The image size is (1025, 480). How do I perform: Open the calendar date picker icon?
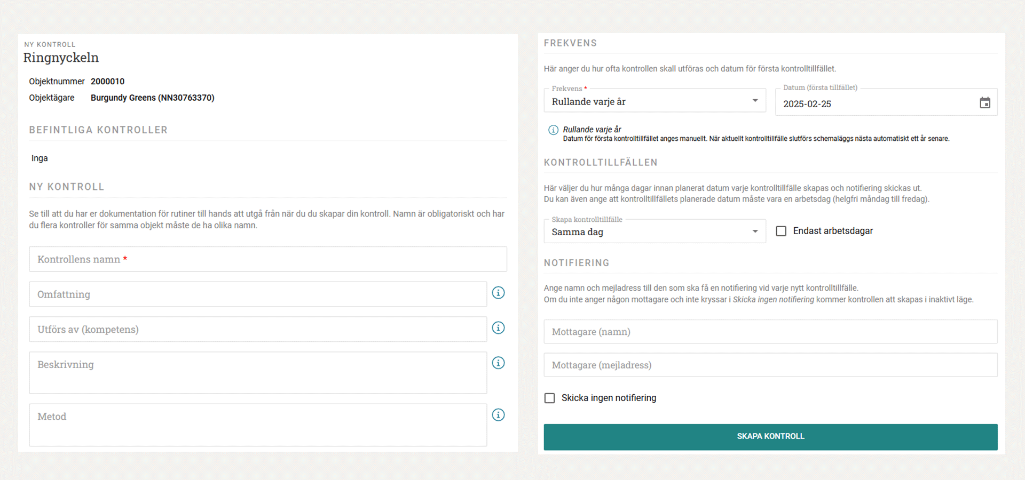(984, 103)
